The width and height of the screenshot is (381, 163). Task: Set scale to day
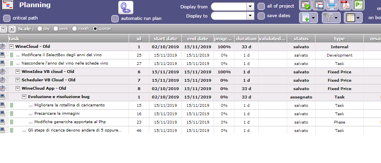(x=40, y=29)
